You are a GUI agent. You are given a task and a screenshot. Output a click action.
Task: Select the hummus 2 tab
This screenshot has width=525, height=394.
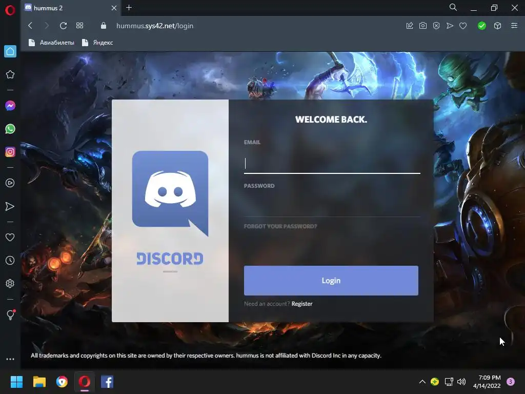[72, 8]
